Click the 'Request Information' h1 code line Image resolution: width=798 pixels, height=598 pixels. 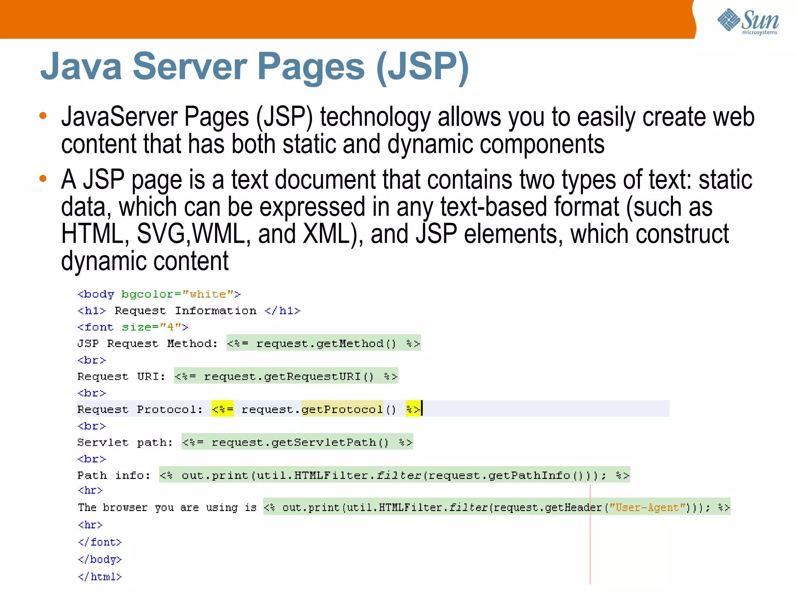pyautogui.click(x=189, y=311)
